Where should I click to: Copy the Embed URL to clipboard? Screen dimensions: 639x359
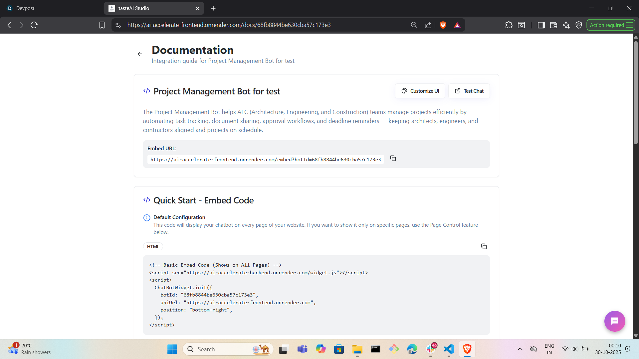pyautogui.click(x=393, y=159)
